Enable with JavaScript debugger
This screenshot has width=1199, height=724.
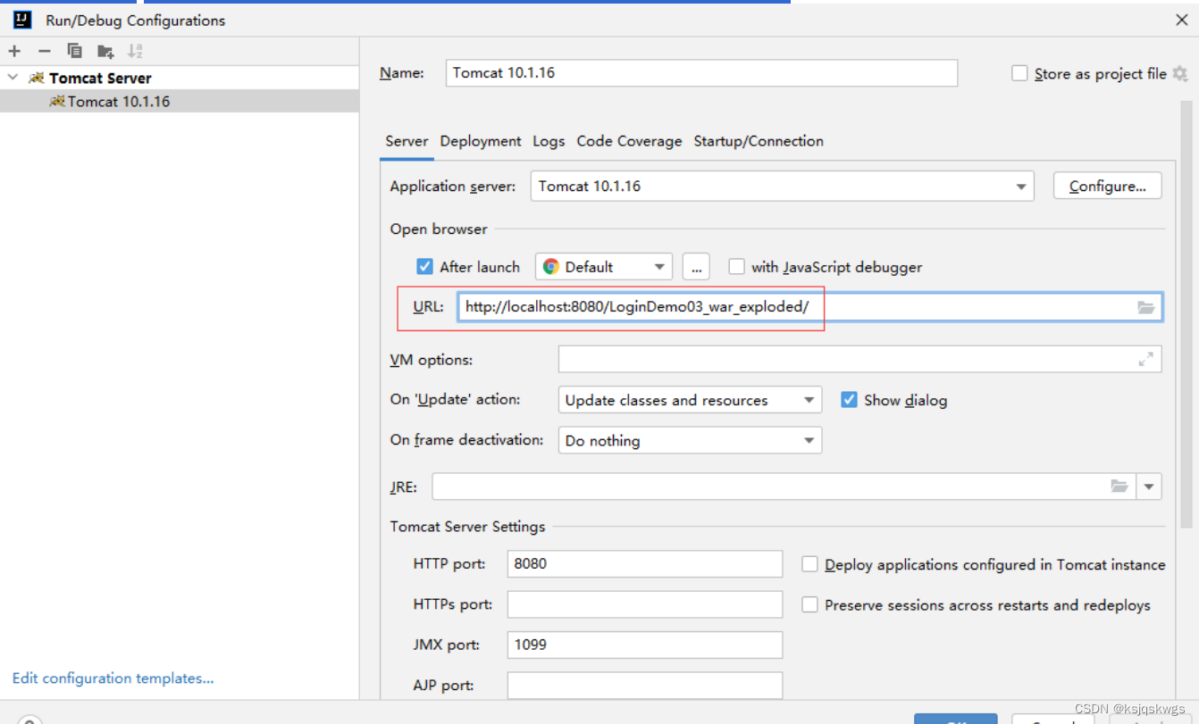click(x=736, y=266)
